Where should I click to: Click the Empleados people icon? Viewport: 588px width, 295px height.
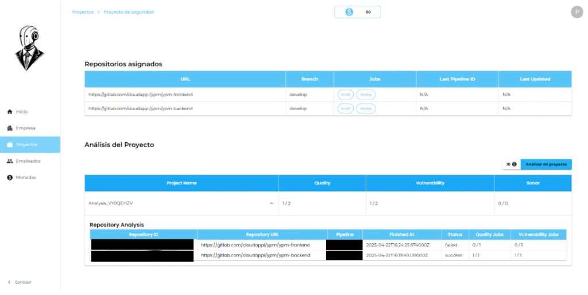click(x=10, y=161)
